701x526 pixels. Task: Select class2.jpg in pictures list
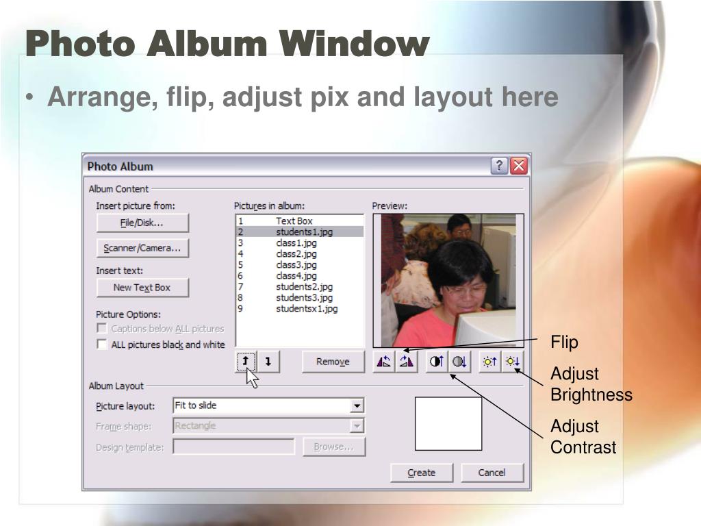click(300, 253)
